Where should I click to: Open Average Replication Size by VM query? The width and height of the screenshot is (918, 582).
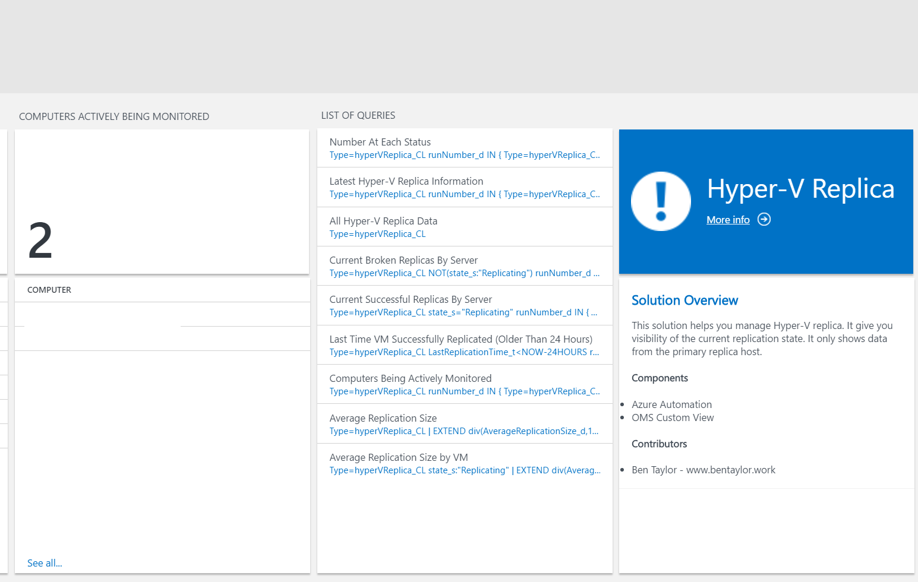pos(465,463)
